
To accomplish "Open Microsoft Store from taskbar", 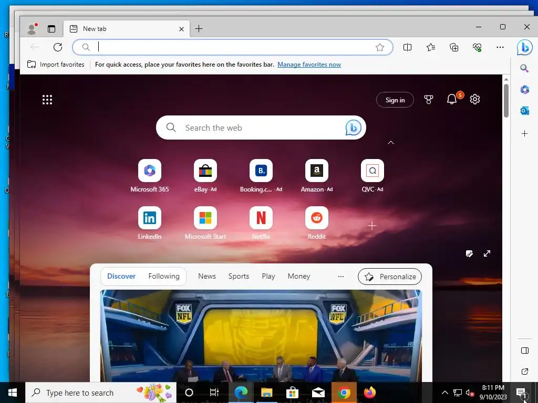I will pyautogui.click(x=292, y=393).
